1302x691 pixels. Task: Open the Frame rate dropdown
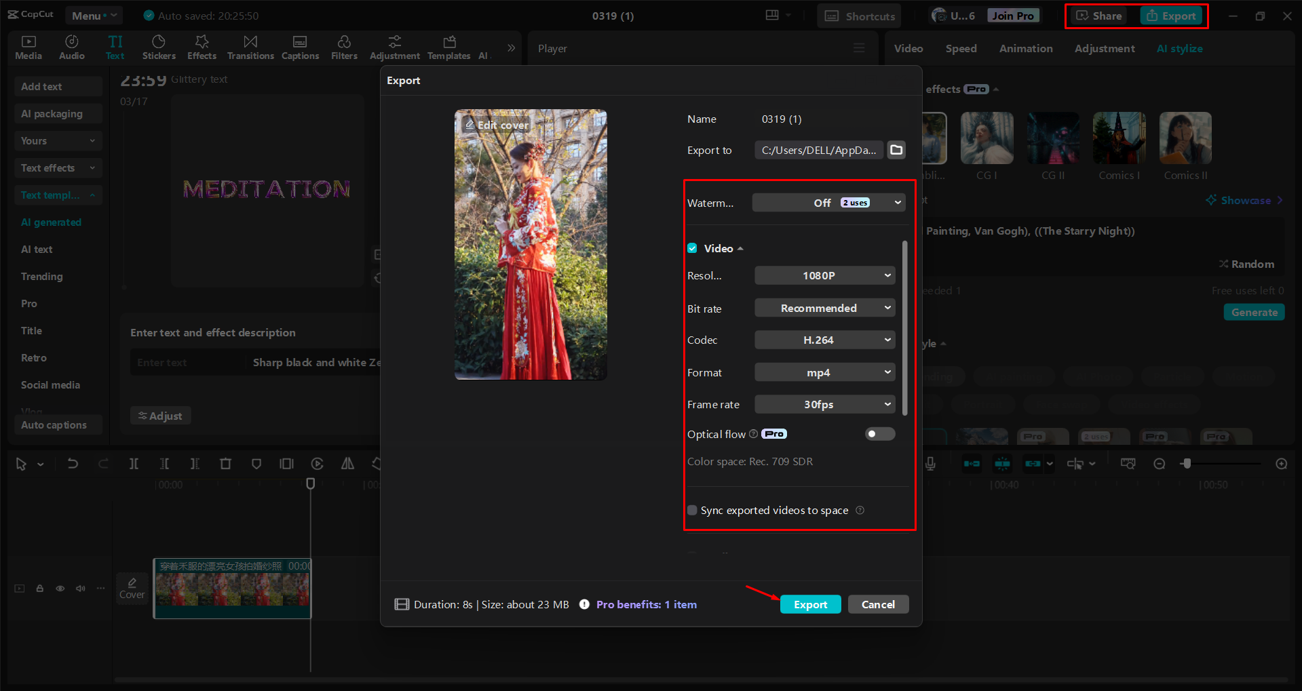(824, 404)
